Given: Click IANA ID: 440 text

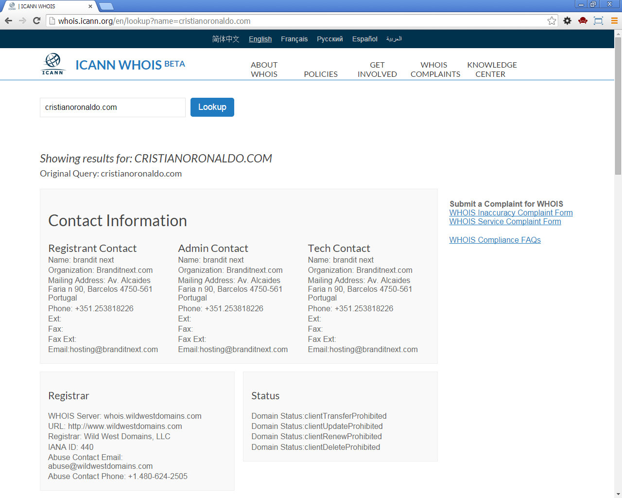Looking at the screenshot, I should tap(71, 447).
